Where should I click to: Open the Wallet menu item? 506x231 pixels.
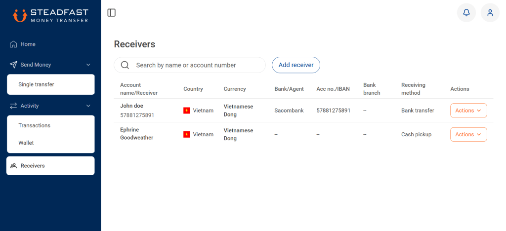[51, 143]
